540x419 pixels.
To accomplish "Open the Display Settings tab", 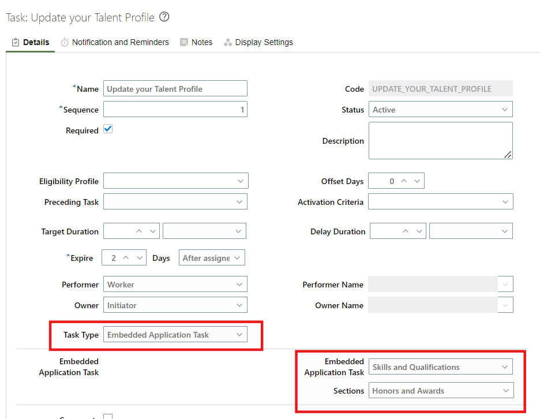I will 264,42.
